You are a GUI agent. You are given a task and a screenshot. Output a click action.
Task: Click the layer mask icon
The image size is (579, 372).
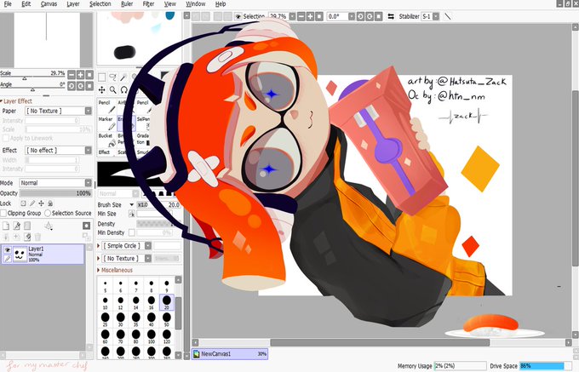tap(86, 226)
